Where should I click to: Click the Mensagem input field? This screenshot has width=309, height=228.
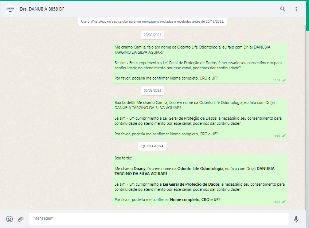tap(159, 219)
